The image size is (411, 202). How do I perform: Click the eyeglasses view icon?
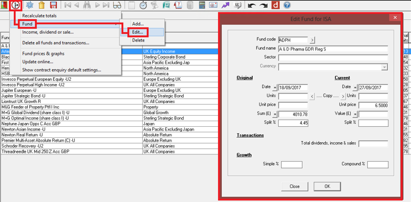click(x=117, y=5)
